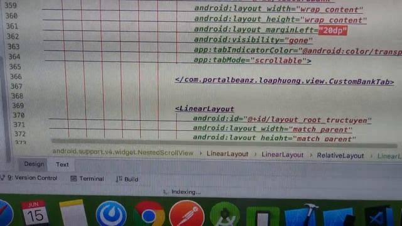Click the closing CustomBankTab tag
Image resolution: width=402 pixels, height=226 pixels.
coord(285,81)
